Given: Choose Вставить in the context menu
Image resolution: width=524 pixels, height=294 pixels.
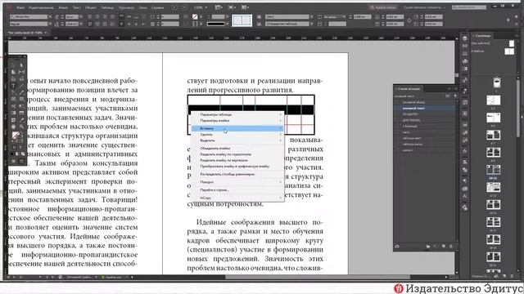Looking at the screenshot, I should (x=237, y=128).
